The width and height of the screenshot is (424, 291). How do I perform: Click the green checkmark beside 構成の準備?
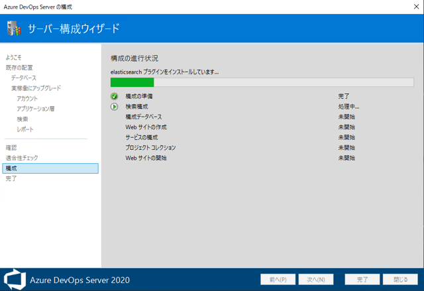(x=115, y=96)
